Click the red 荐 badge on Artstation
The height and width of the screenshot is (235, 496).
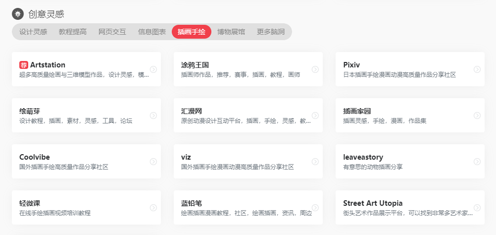[24, 65]
